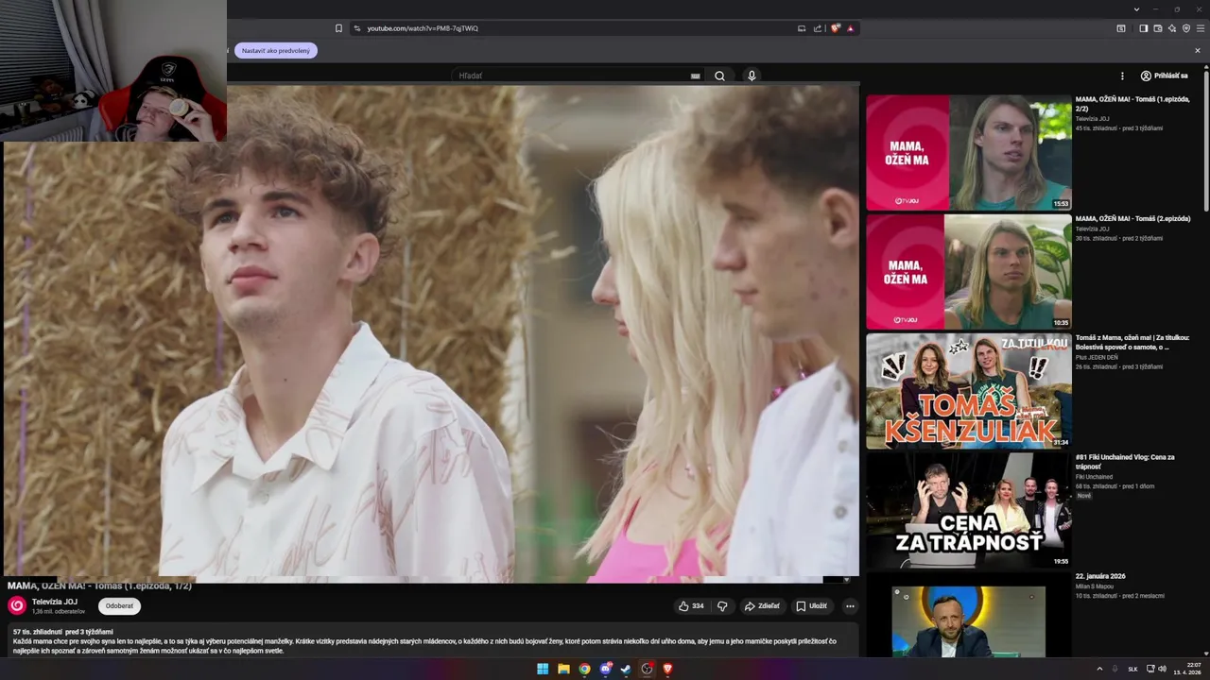The width and height of the screenshot is (1210, 680).
Task: Click the Televízia JOJ channel avatar
Action: coord(17,606)
